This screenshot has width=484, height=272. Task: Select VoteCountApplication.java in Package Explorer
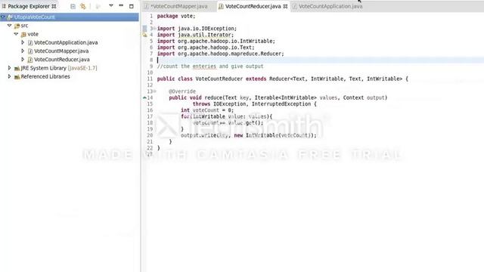click(x=66, y=42)
